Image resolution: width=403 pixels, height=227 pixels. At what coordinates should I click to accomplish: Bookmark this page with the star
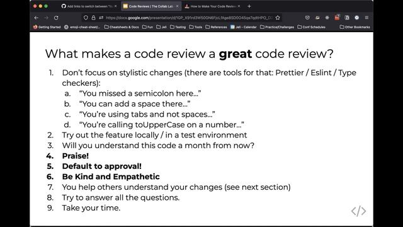coord(278,18)
